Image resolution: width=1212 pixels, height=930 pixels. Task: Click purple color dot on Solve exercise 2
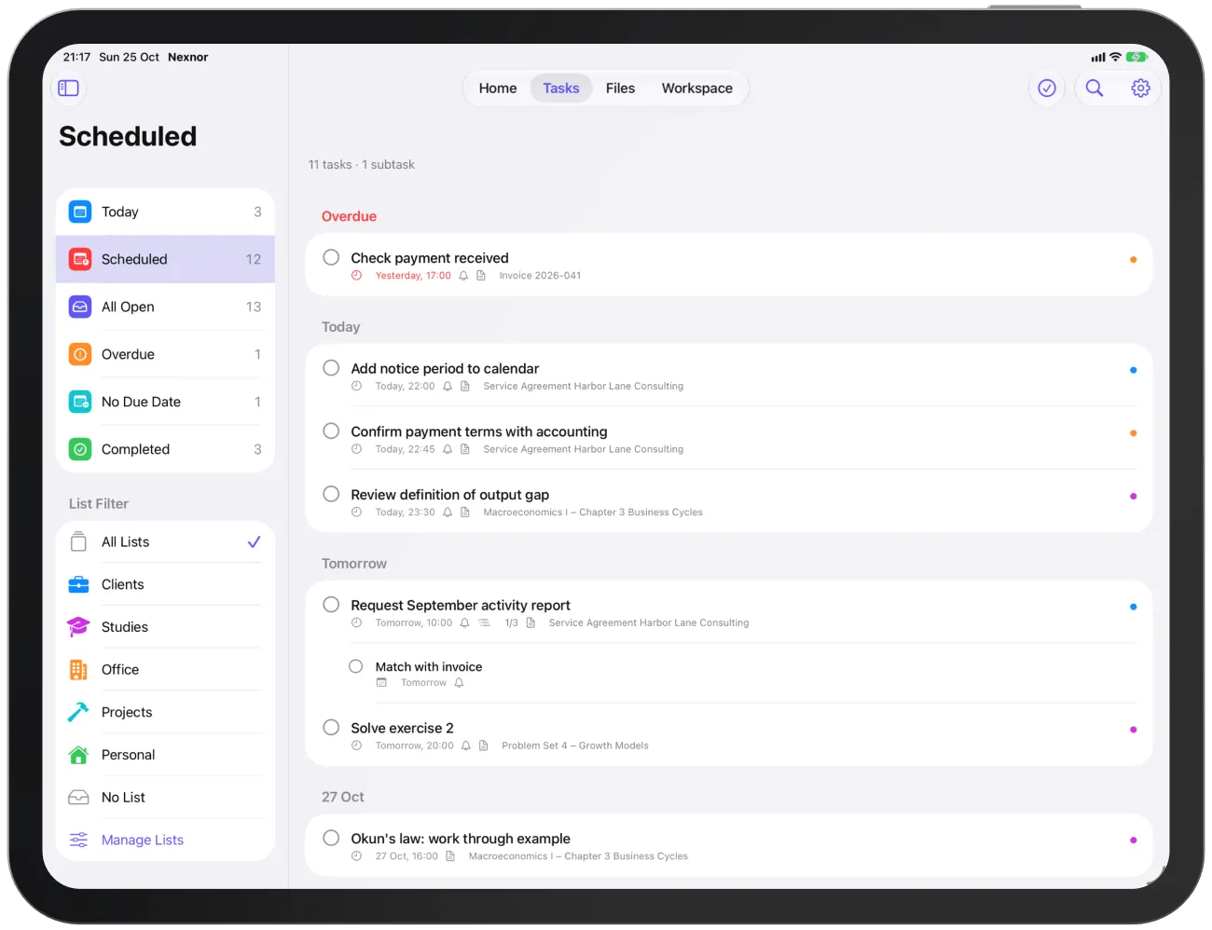(x=1134, y=731)
